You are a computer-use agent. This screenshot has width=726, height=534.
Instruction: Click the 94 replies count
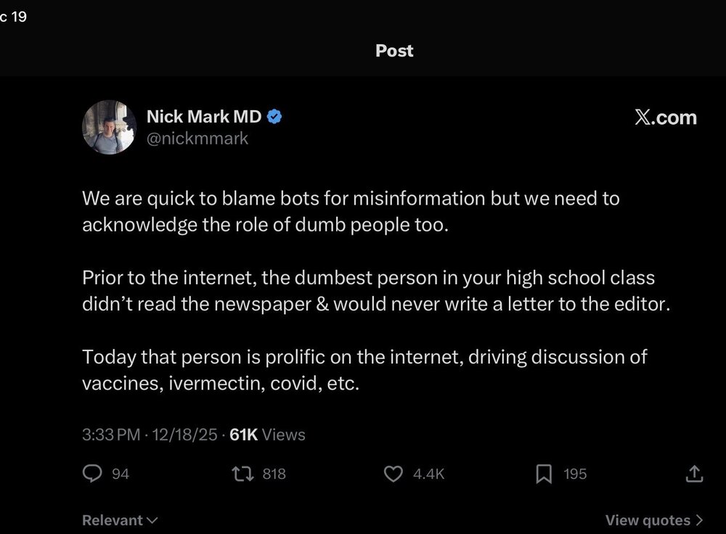click(x=121, y=474)
